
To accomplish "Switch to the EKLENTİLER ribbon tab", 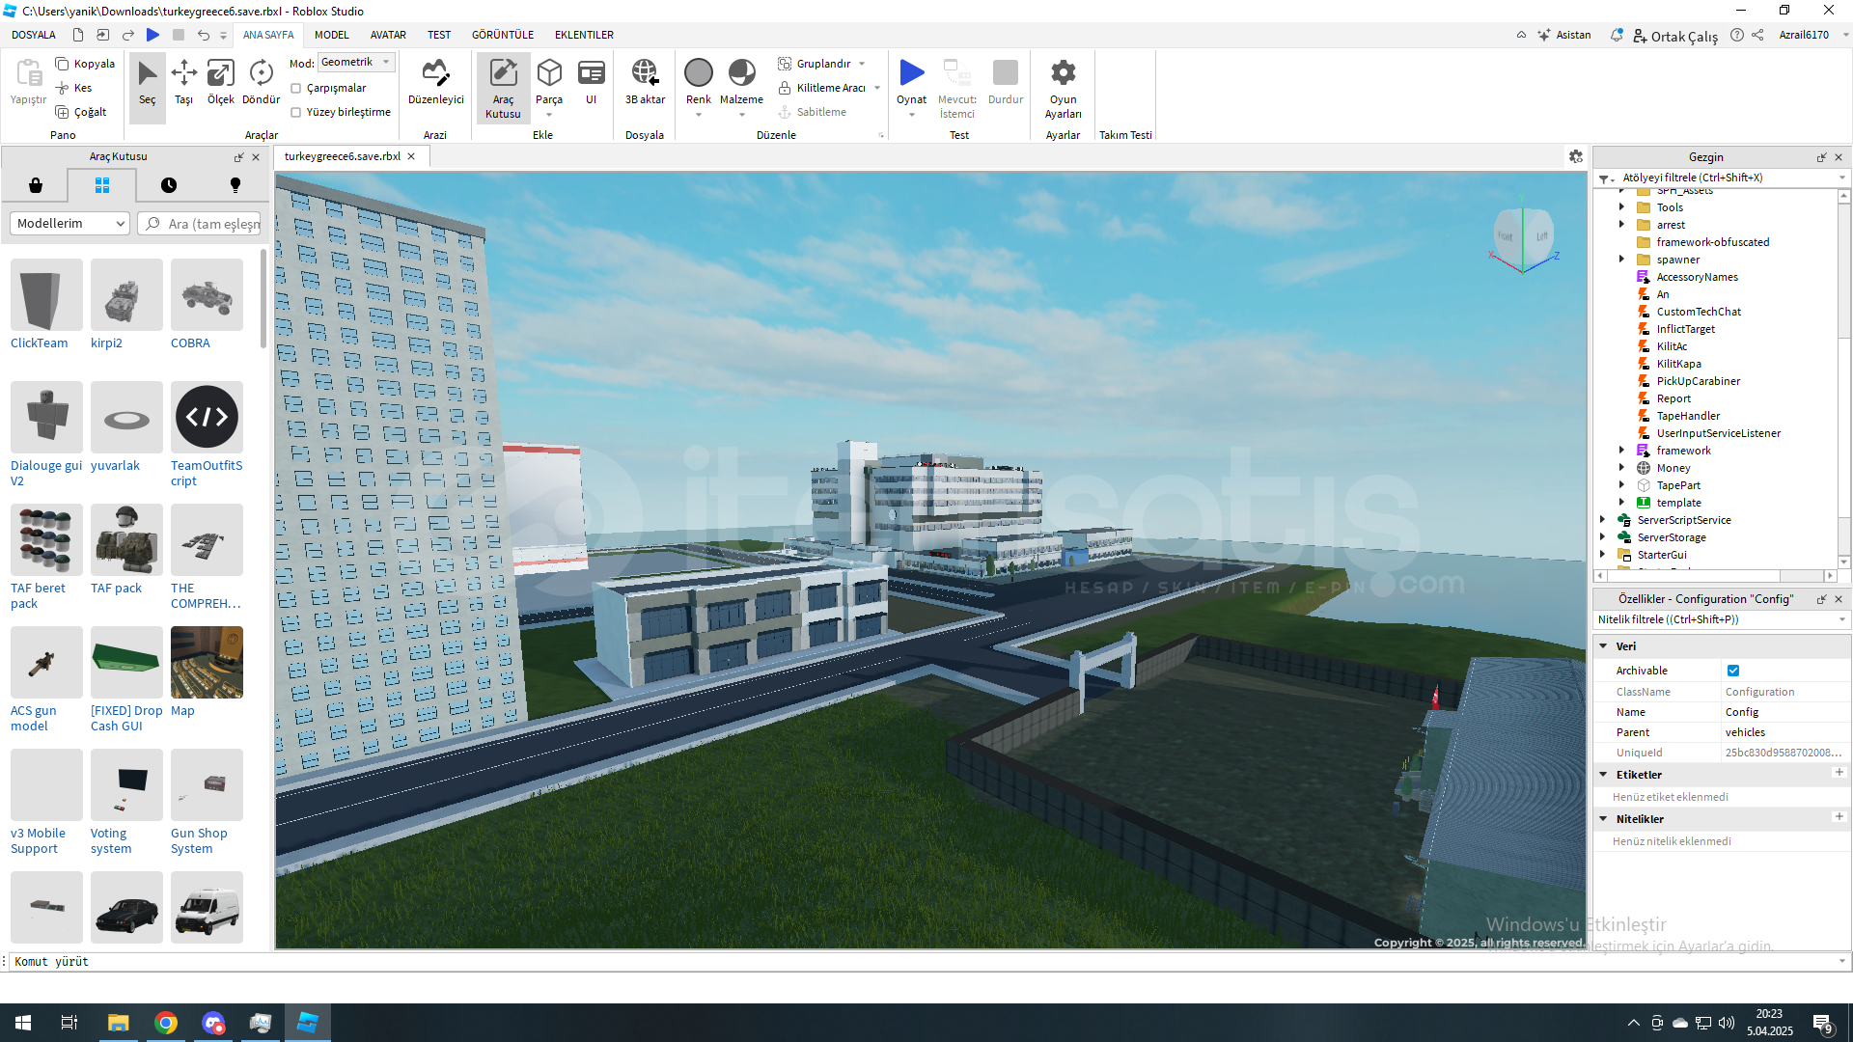I will point(584,35).
